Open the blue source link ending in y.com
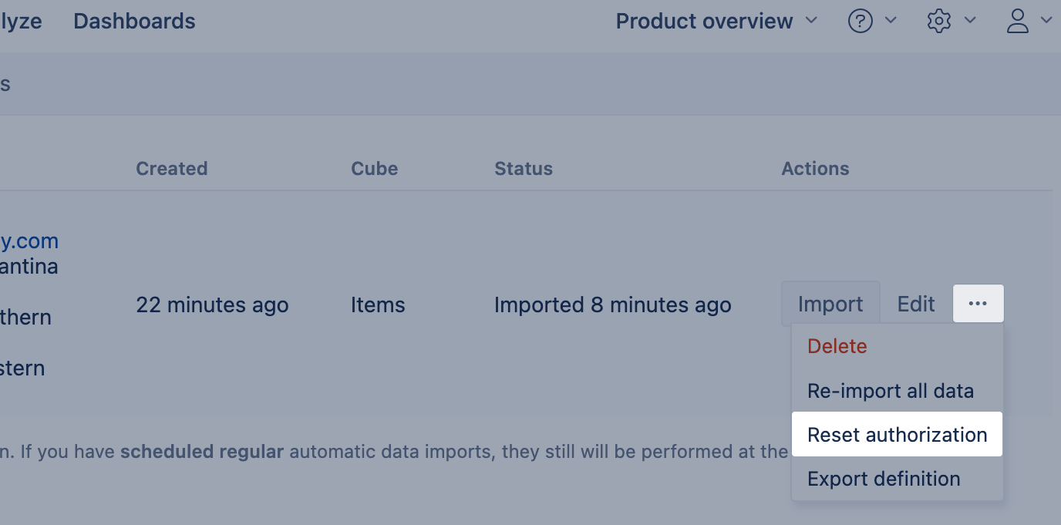The width and height of the screenshot is (1061, 525). pos(29,241)
